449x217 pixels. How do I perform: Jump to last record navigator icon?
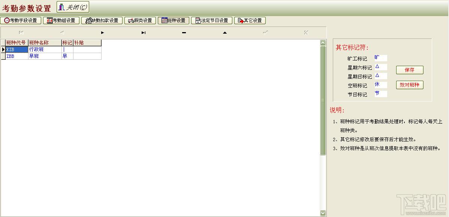click(x=144, y=32)
